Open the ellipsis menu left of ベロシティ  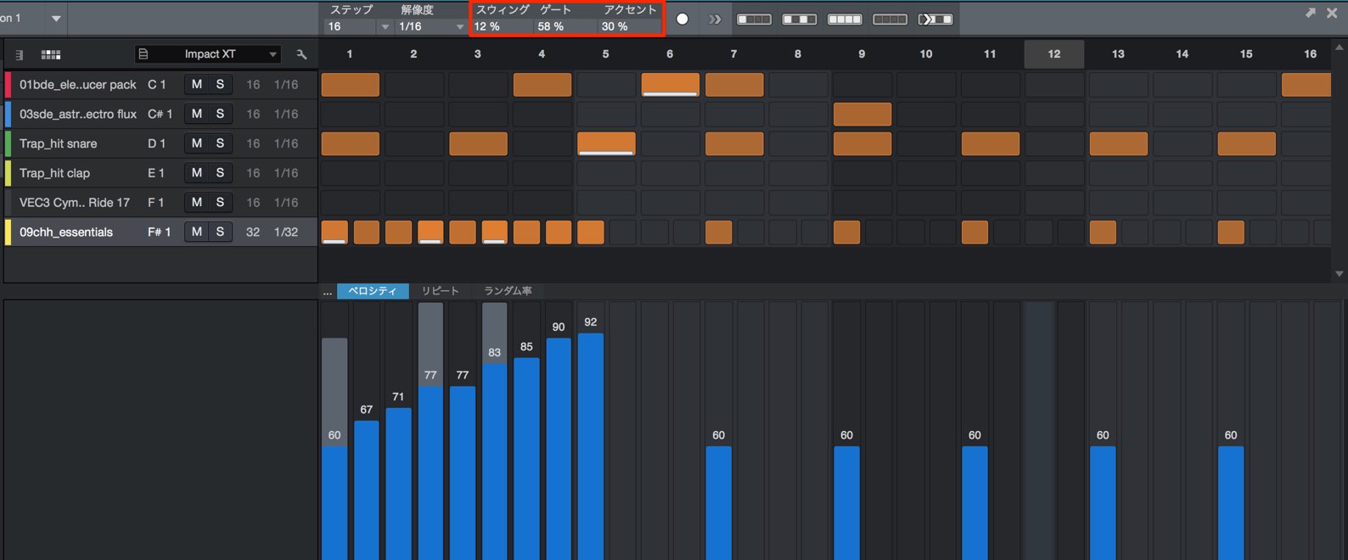pyautogui.click(x=328, y=291)
